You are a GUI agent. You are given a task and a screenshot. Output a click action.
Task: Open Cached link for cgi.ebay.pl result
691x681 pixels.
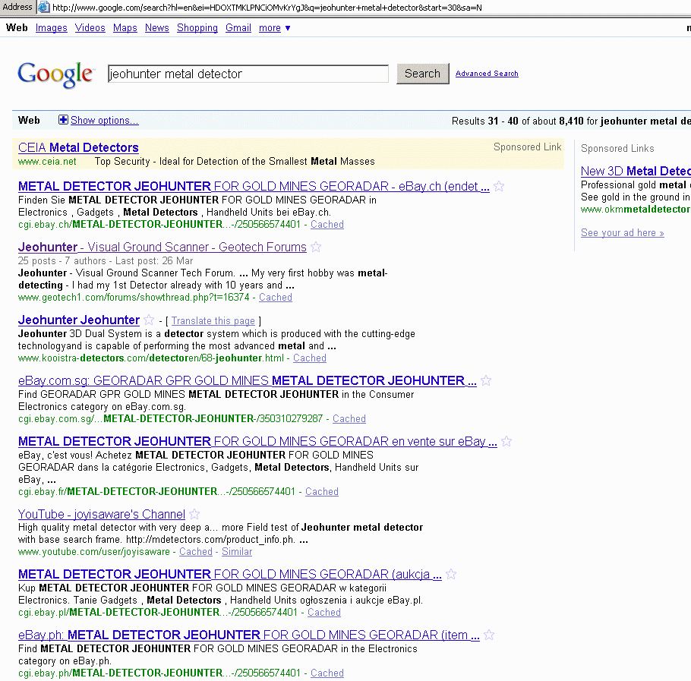[324, 612]
